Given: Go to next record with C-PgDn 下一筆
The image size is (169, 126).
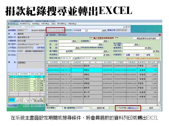Looking at the screenshot, I should coord(33,100).
